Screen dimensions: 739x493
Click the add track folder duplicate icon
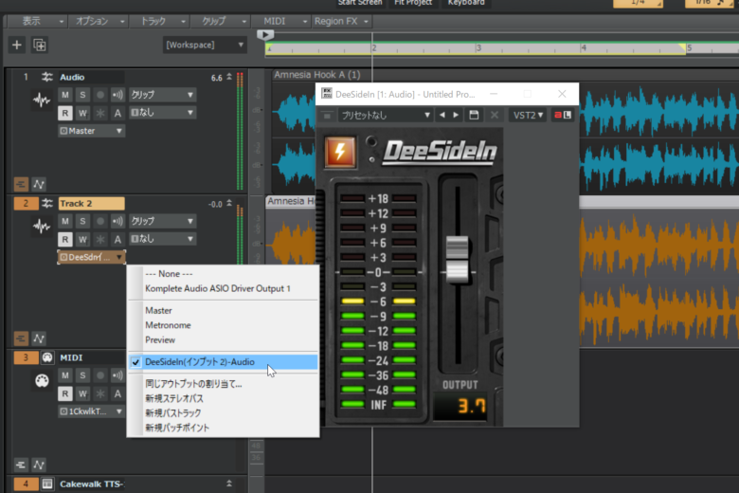tap(40, 46)
